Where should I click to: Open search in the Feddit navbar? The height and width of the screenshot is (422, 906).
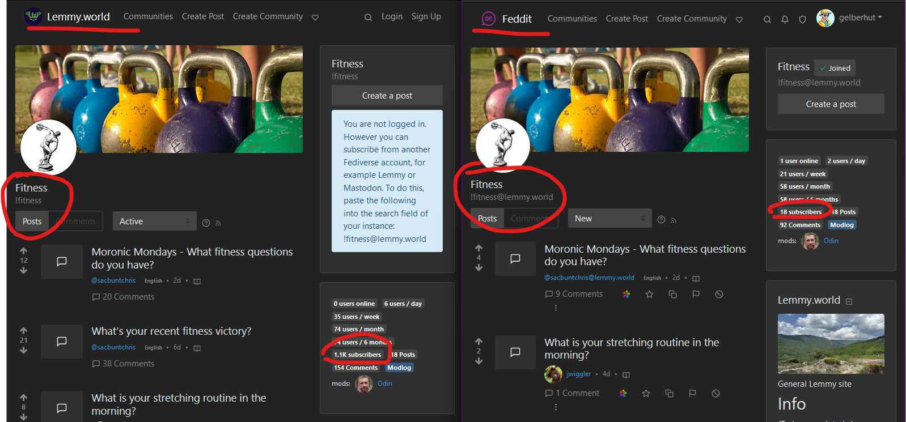(767, 19)
